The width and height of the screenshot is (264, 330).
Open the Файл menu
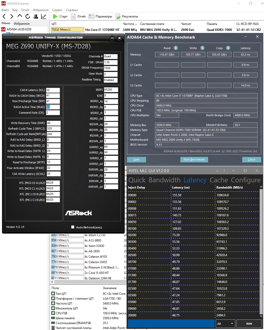pos(5,10)
